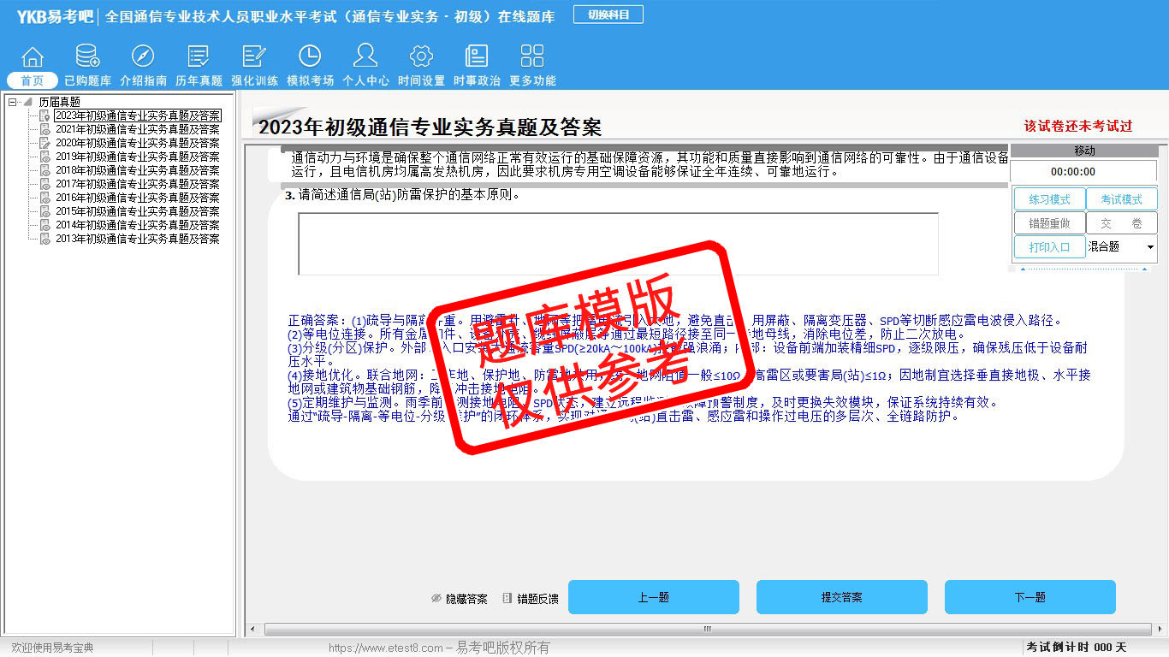Click the answer text input box
The height and width of the screenshot is (657, 1169).
click(x=618, y=244)
